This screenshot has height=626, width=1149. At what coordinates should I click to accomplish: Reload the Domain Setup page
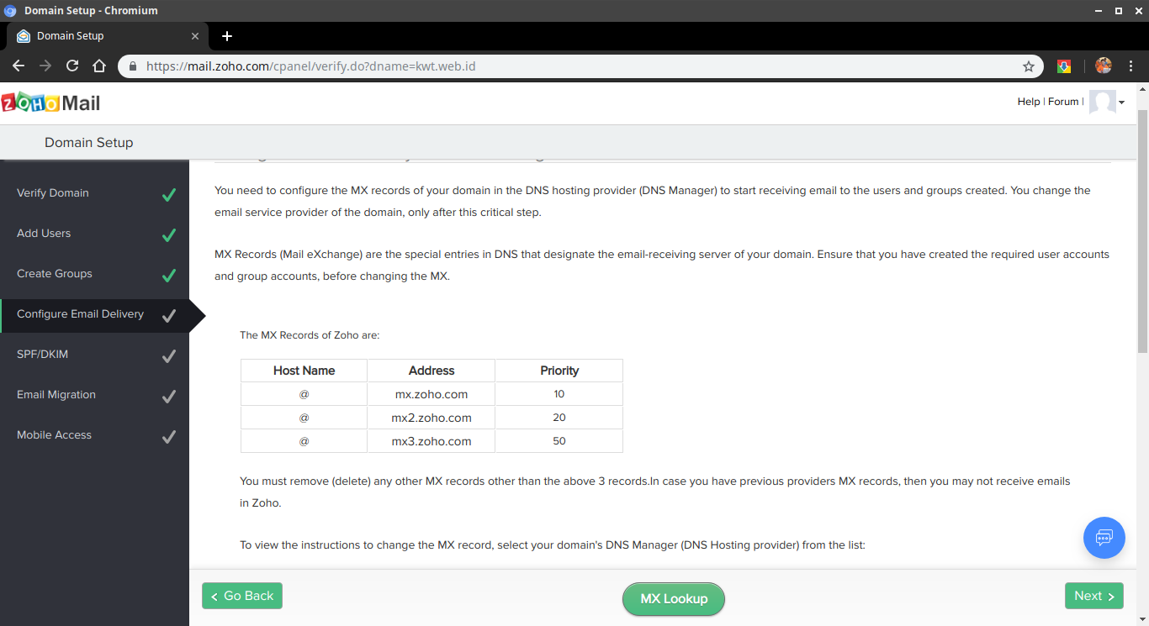pos(71,66)
